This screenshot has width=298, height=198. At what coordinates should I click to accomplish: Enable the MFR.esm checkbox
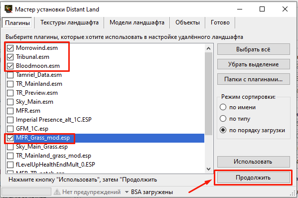(10, 111)
